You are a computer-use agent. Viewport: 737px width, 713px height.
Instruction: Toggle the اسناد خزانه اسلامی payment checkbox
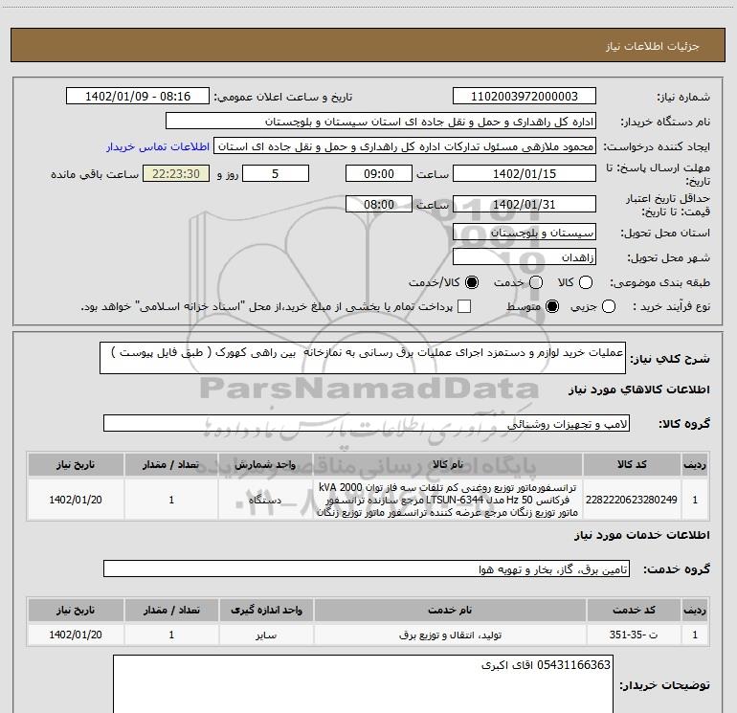pos(464,306)
